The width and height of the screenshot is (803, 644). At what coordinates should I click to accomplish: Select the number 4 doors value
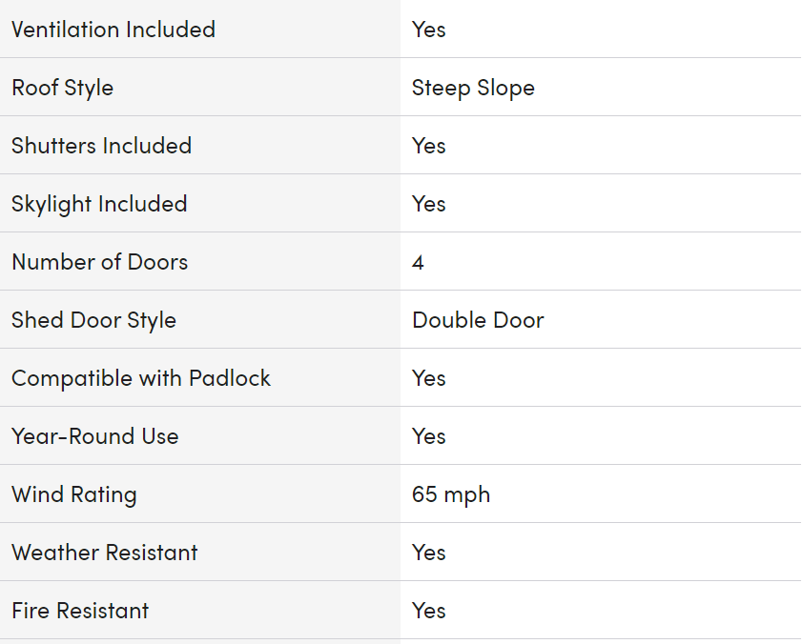[x=418, y=262]
